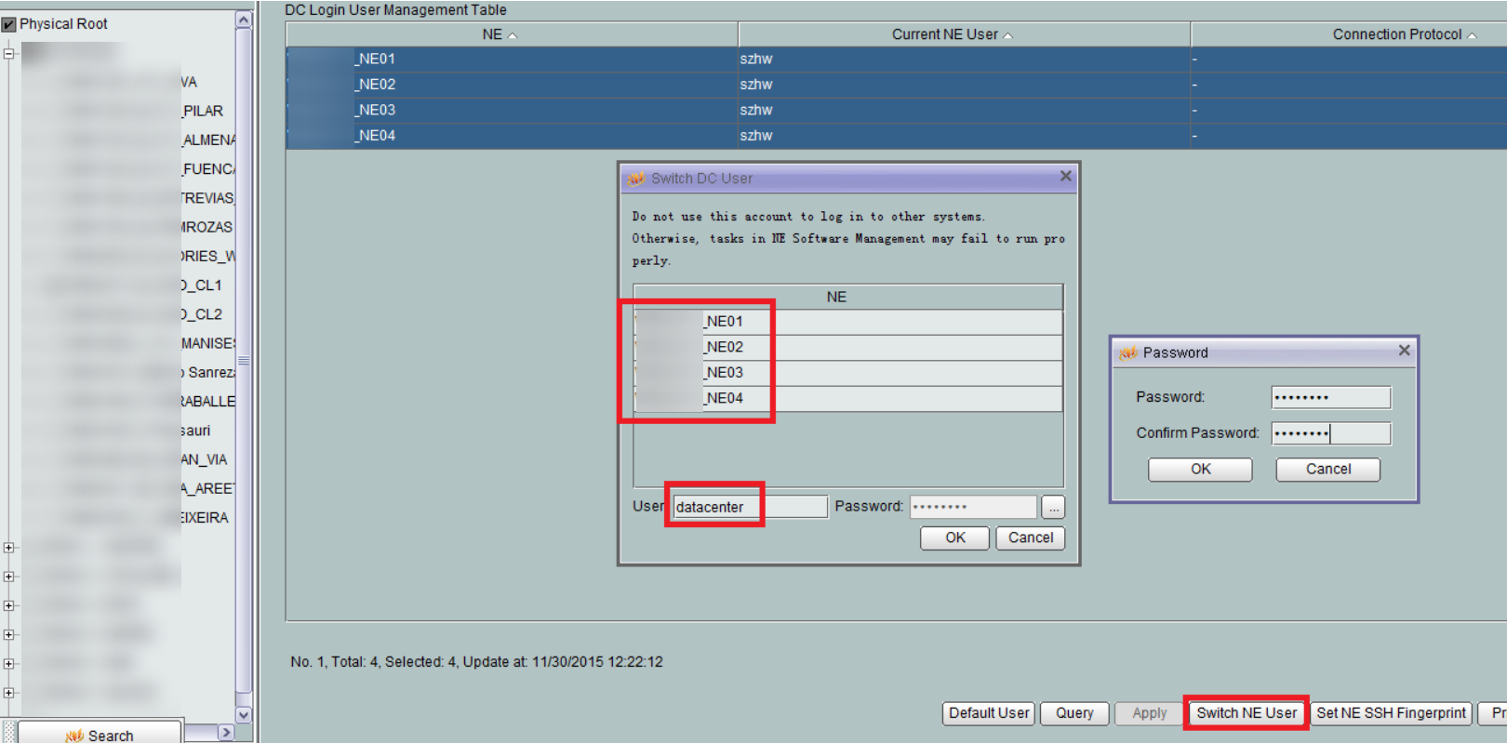The height and width of the screenshot is (743, 1507).
Task: Click the Default User button
Action: point(989,713)
